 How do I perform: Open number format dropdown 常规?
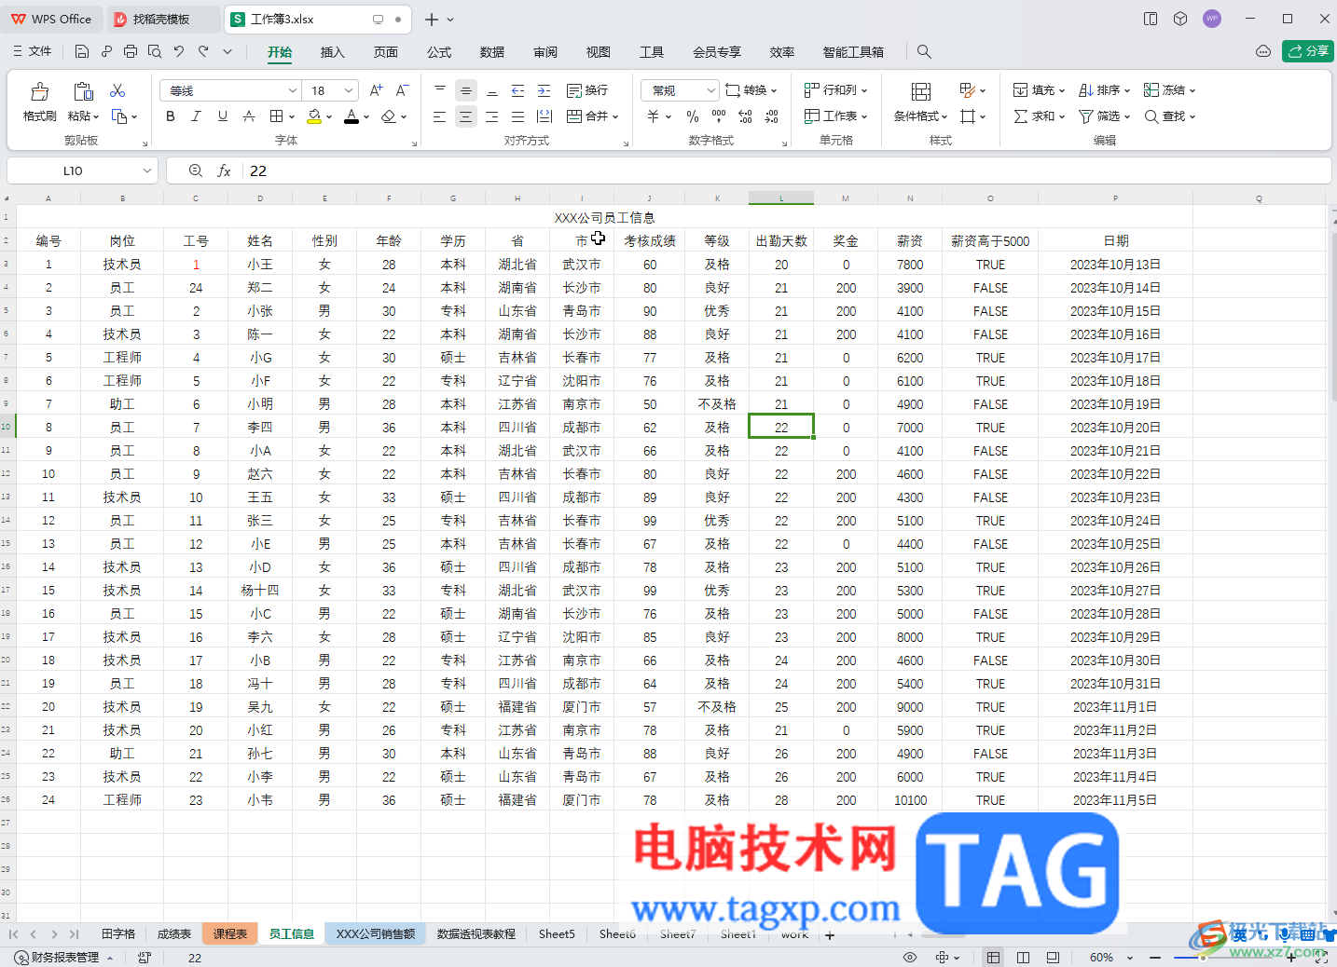pos(711,90)
